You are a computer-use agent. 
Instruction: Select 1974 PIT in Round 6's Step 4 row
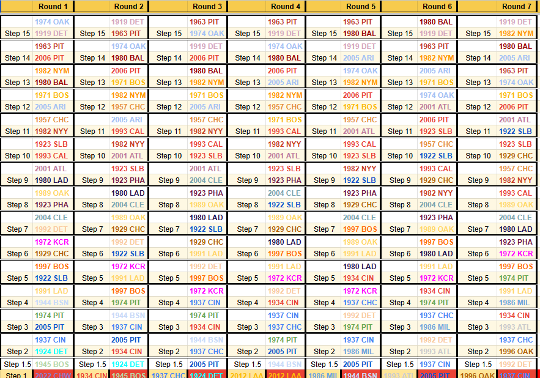pyautogui.click(x=435, y=303)
